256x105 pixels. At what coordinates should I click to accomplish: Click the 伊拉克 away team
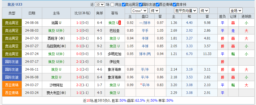(115, 62)
